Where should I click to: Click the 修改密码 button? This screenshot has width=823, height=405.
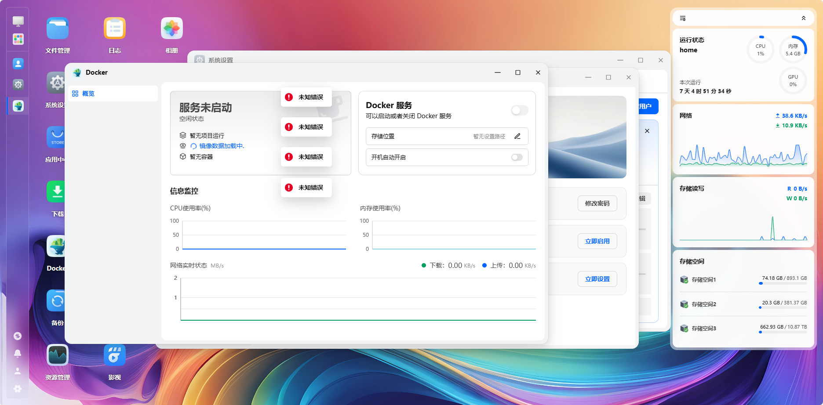(597, 203)
